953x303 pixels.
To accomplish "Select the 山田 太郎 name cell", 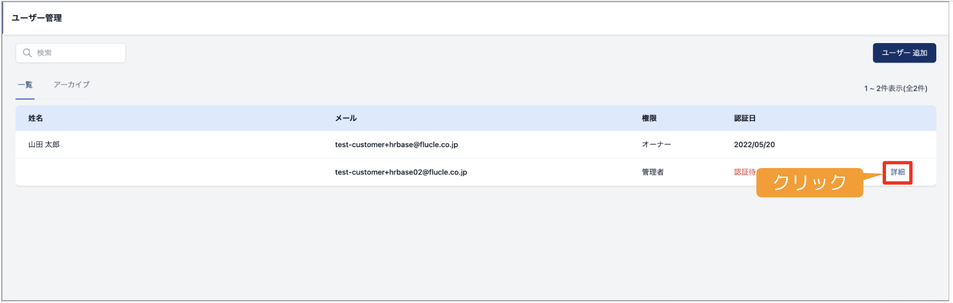I will [x=44, y=145].
